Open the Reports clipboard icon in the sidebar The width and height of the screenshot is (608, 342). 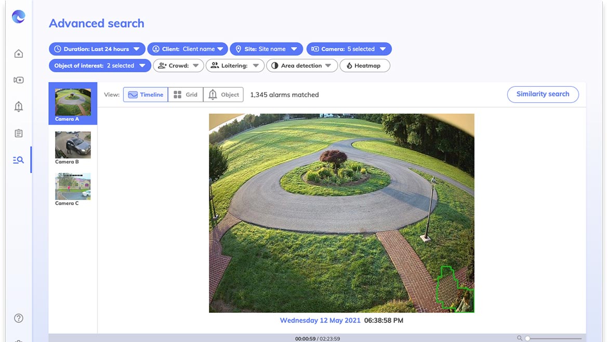tap(19, 134)
